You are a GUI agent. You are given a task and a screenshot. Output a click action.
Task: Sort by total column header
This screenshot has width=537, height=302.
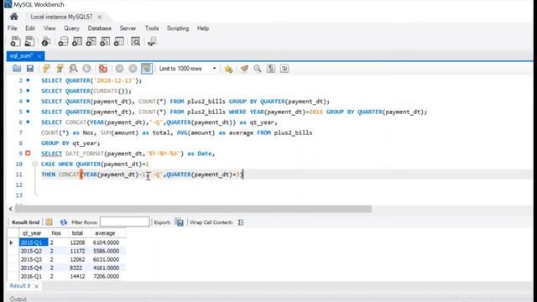77,233
